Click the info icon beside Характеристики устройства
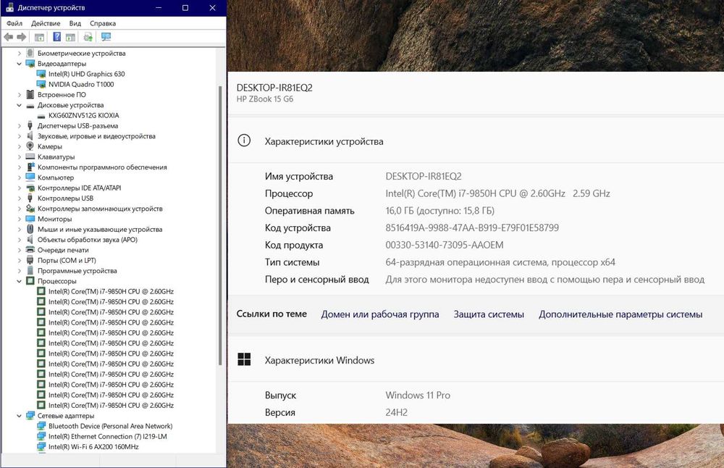 point(244,141)
